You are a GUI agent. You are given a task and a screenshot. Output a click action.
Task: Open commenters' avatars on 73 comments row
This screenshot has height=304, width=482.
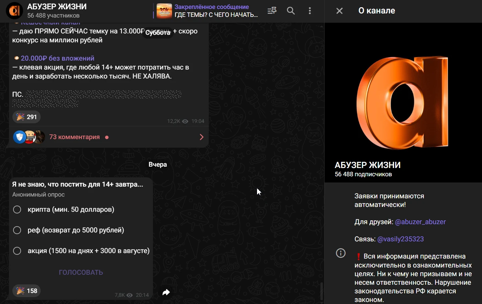(x=29, y=137)
